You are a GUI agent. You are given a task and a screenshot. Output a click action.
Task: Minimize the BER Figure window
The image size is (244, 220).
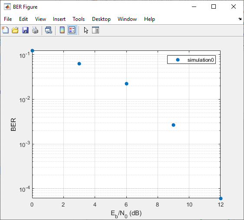tap(194, 7)
